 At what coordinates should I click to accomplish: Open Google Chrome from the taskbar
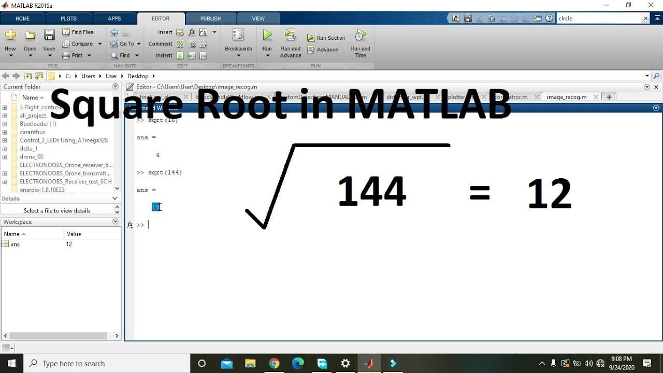coord(274,364)
